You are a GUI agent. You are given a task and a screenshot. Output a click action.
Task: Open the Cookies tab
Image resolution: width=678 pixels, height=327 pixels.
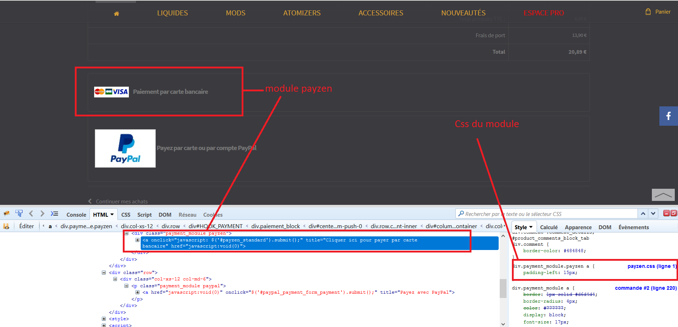click(213, 215)
